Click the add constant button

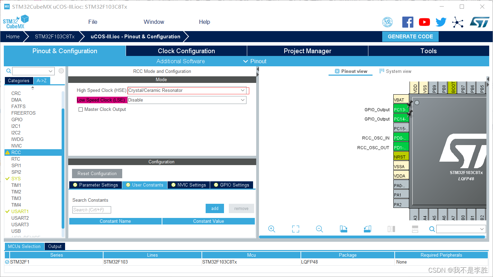[215, 209]
